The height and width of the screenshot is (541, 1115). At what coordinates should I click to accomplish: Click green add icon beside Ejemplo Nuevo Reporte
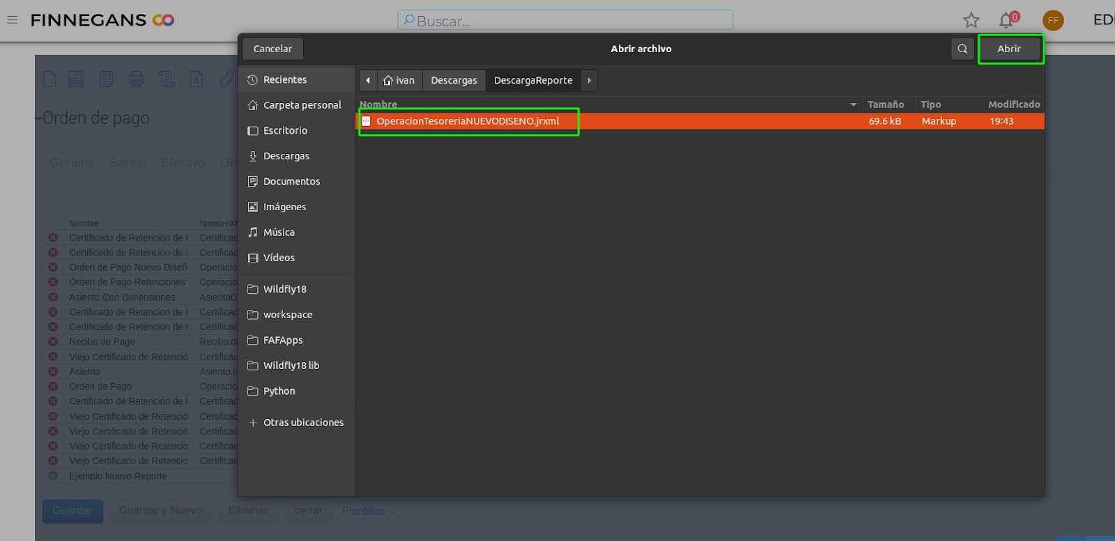point(53,476)
